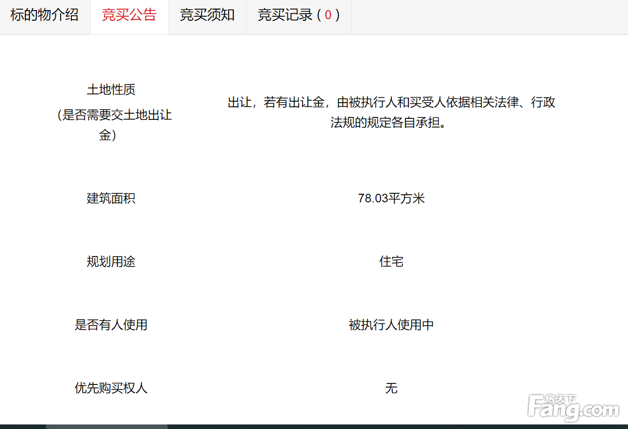
Task: Switch to the 竞买须知 tab
Action: 207,15
